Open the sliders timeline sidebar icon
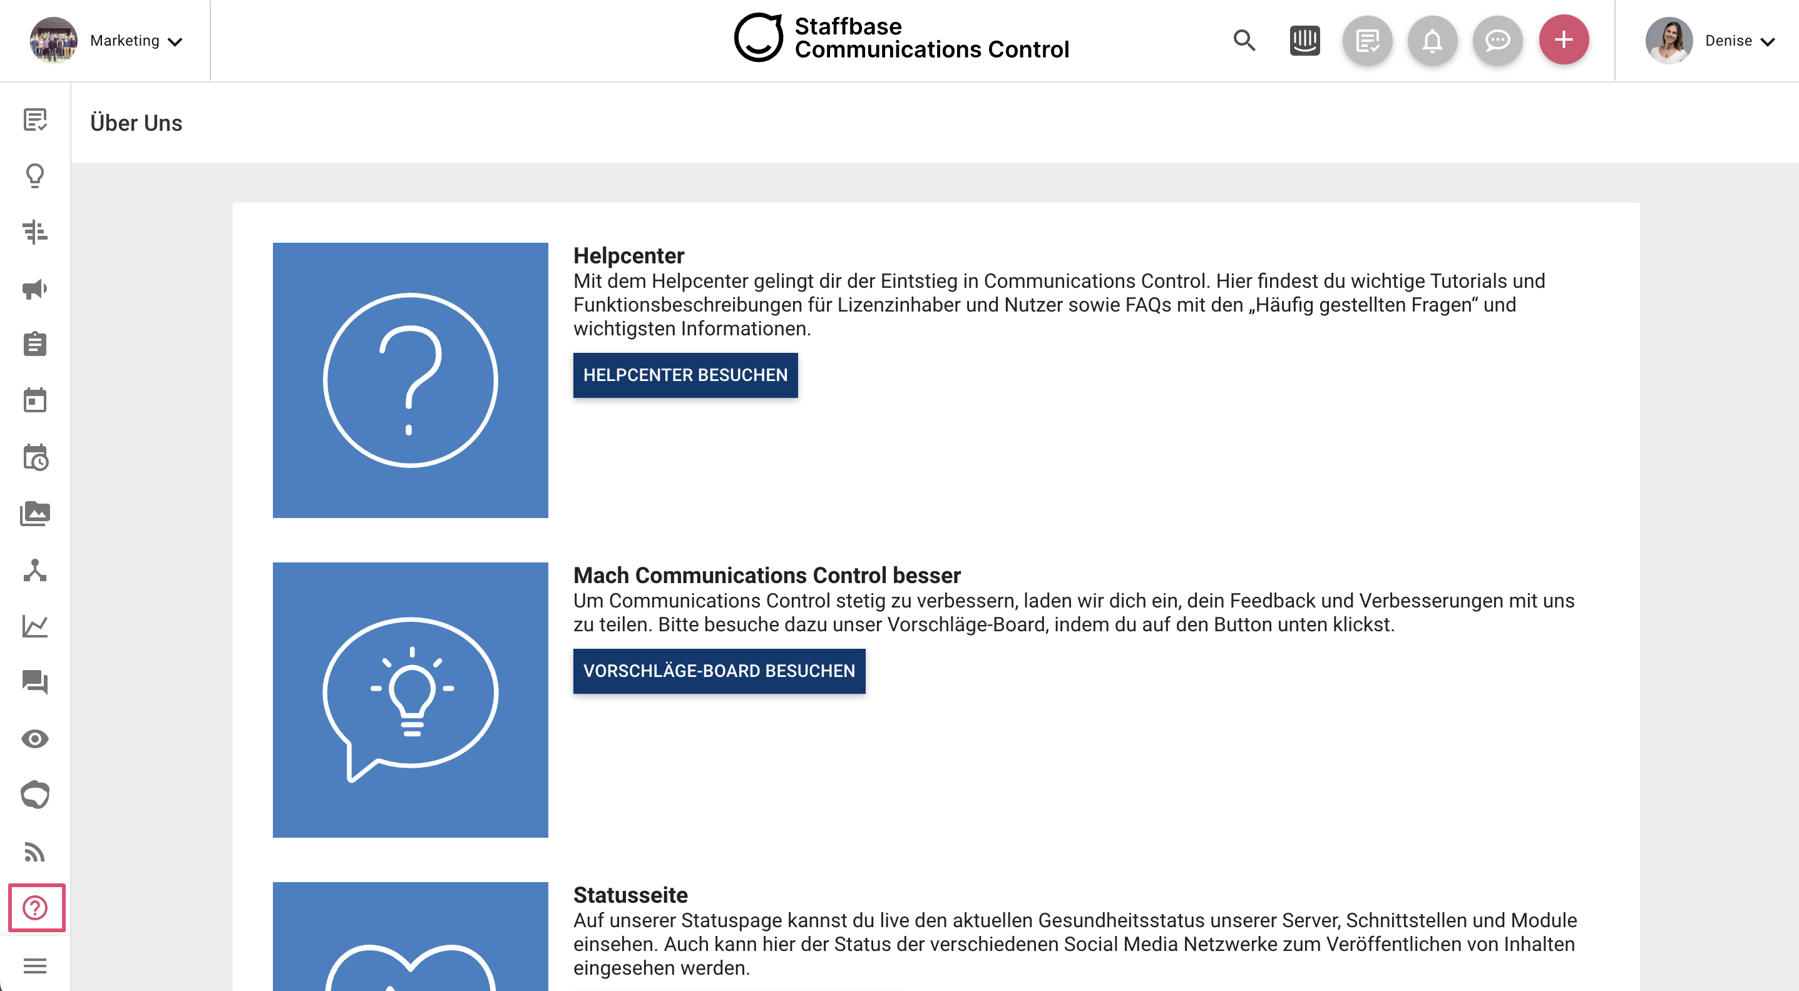The image size is (1799, 991). point(35,232)
